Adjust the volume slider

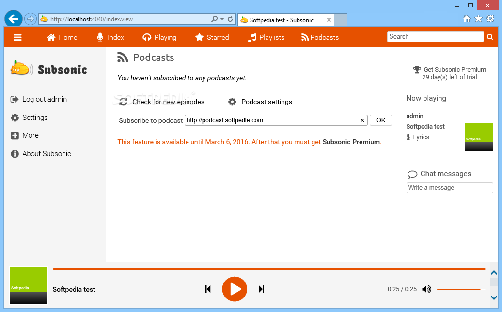[x=460, y=289]
